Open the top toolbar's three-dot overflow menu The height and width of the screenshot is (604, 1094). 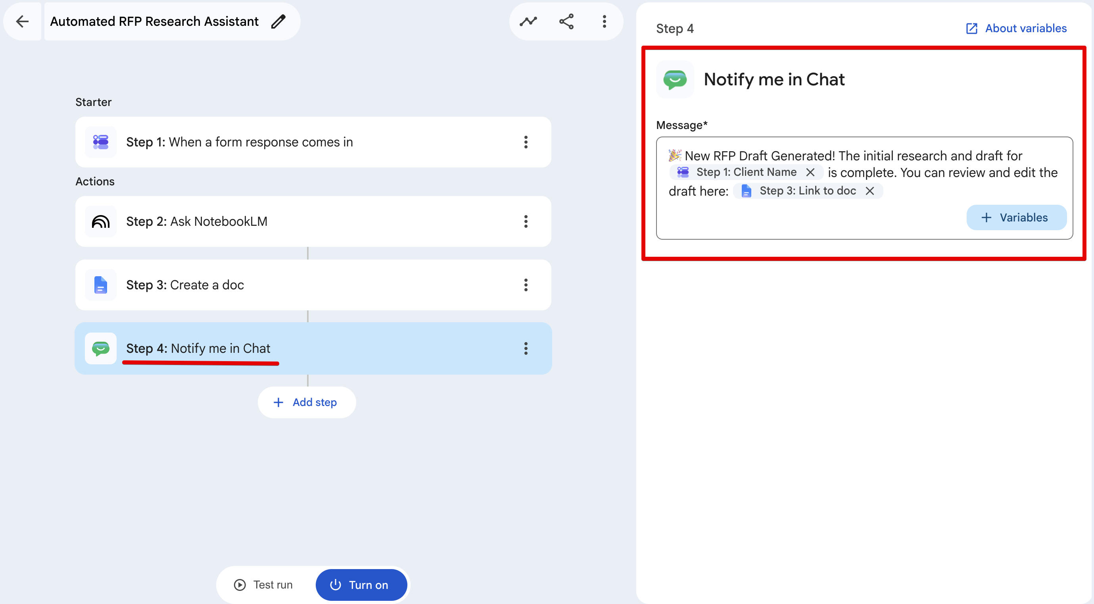click(605, 21)
